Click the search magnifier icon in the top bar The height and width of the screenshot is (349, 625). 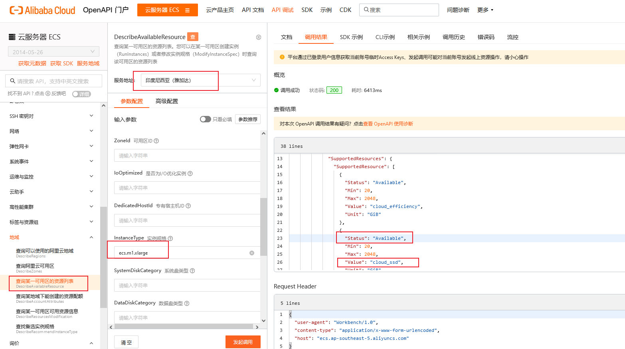[x=366, y=10]
